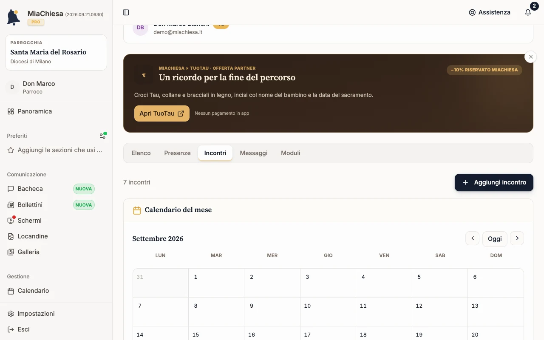Select greyed day 31
This screenshot has height=340, width=544.
point(161,283)
